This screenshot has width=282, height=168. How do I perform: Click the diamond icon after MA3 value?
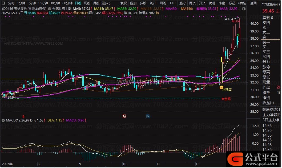click(x=239, y=9)
